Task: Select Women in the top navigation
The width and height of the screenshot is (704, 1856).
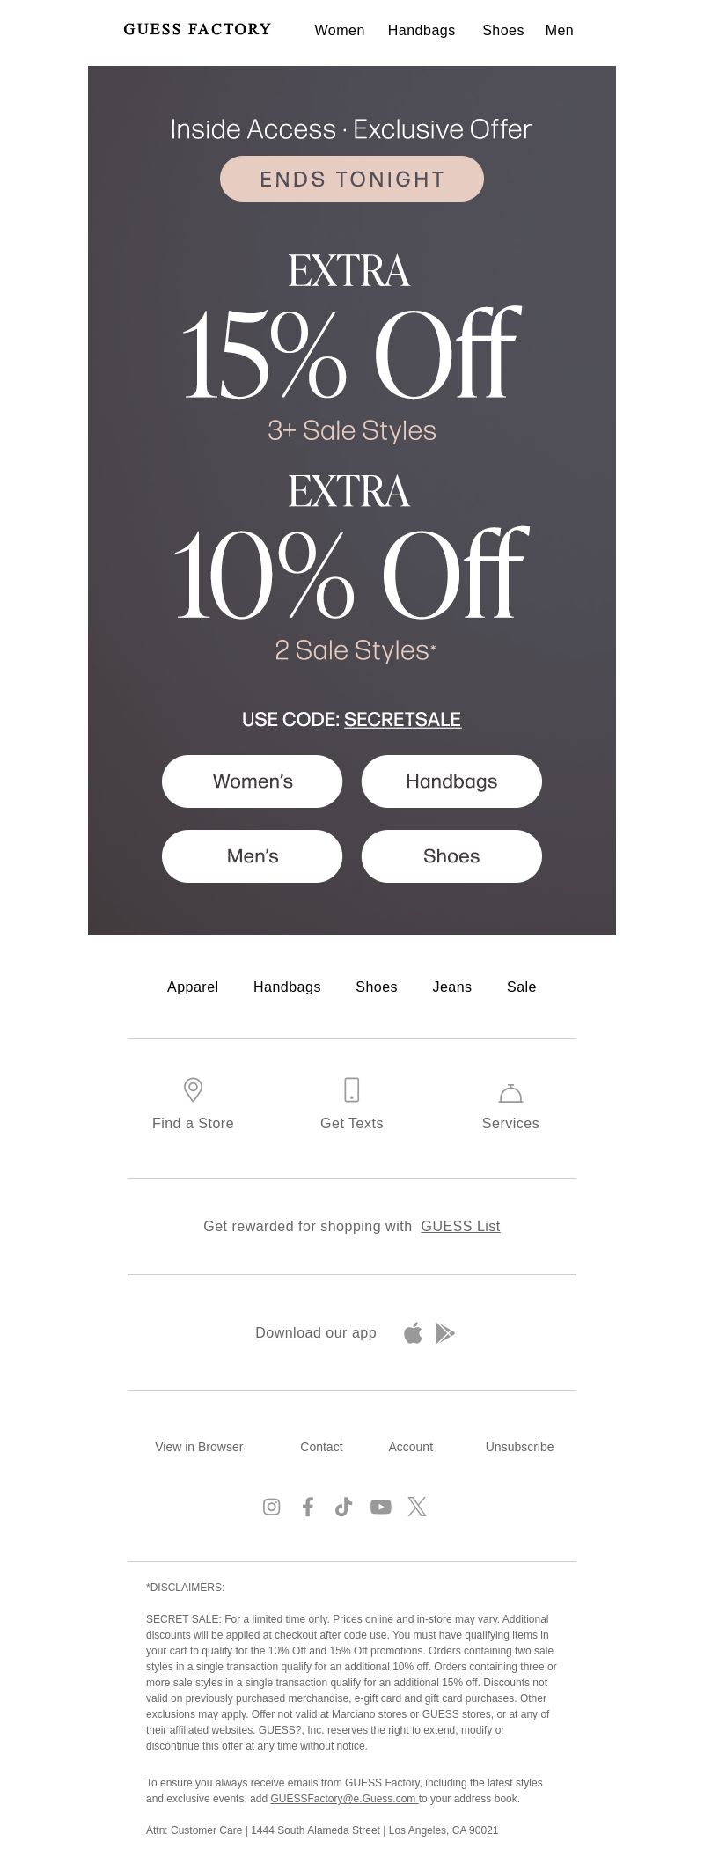Action: pyautogui.click(x=340, y=30)
